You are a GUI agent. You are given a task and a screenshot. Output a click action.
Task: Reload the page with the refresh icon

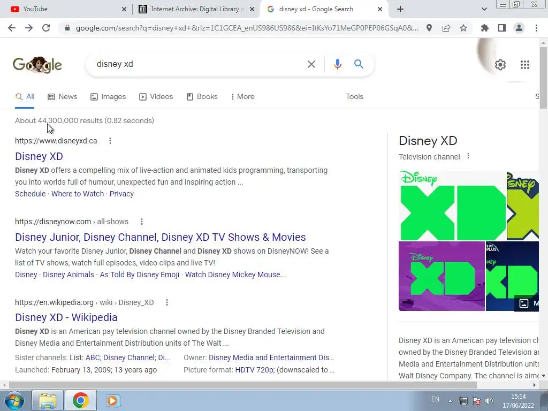pyautogui.click(x=46, y=28)
